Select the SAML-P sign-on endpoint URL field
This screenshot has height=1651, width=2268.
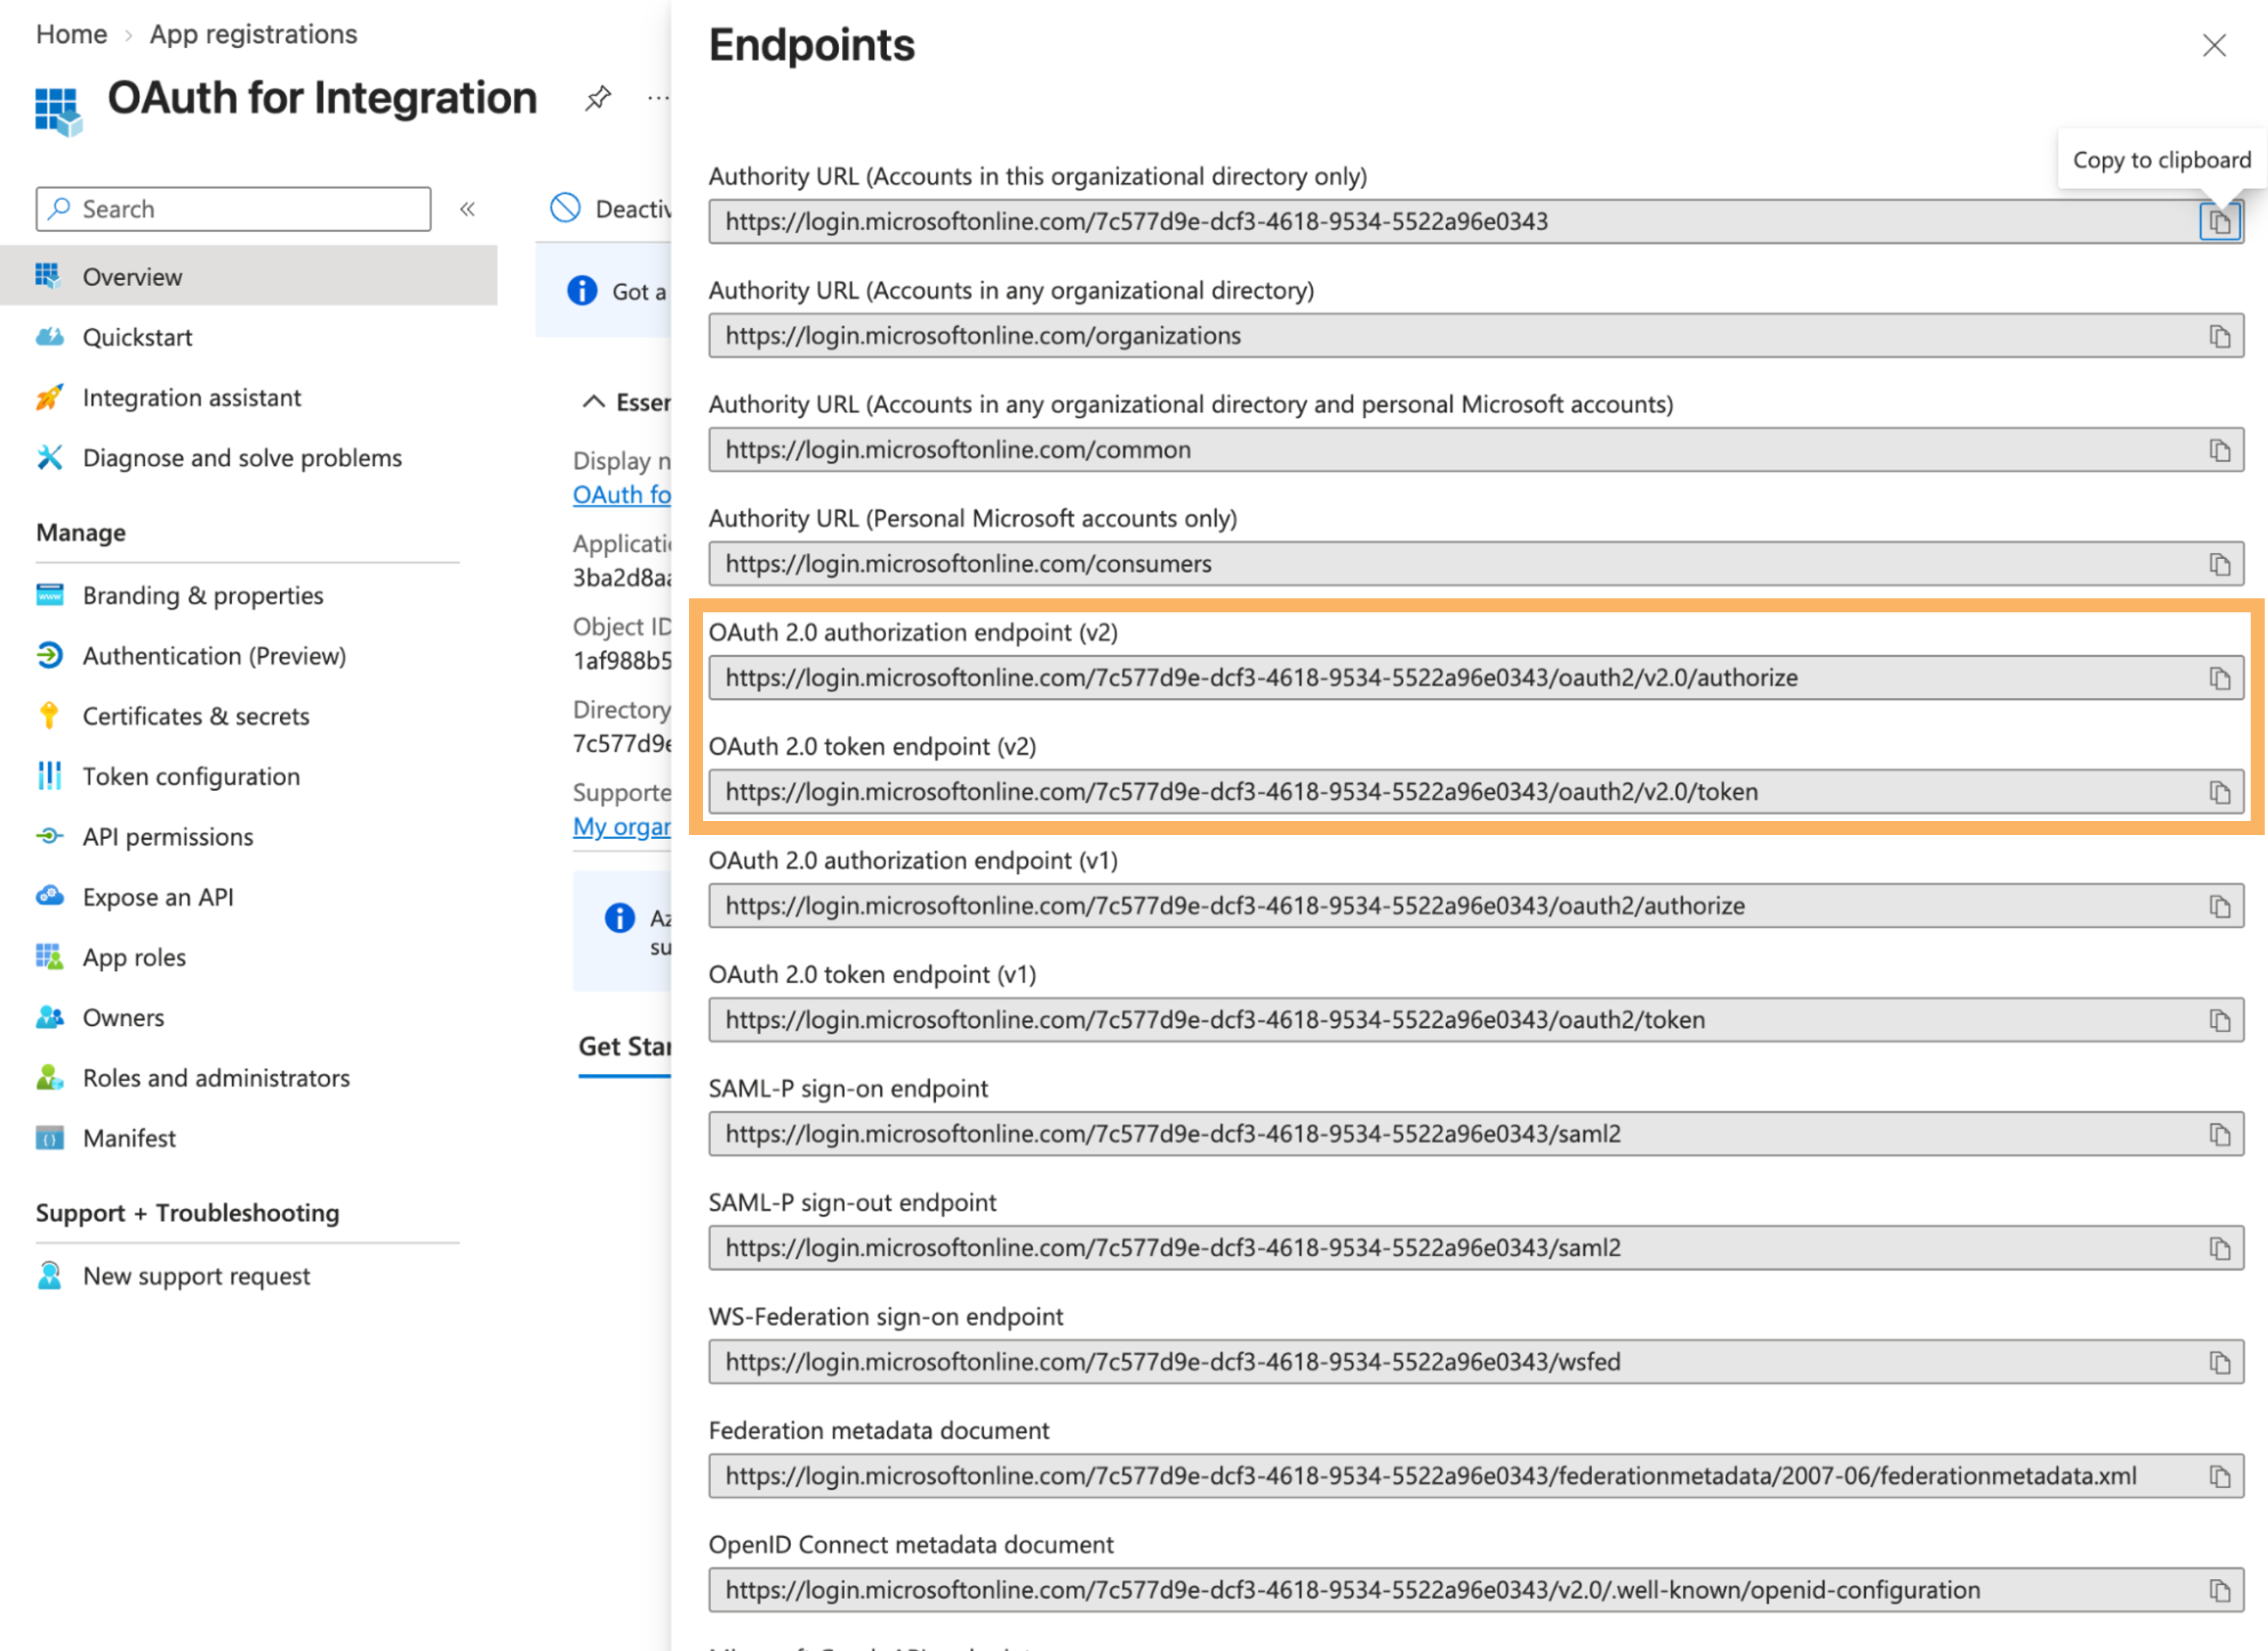pyautogui.click(x=1476, y=1134)
